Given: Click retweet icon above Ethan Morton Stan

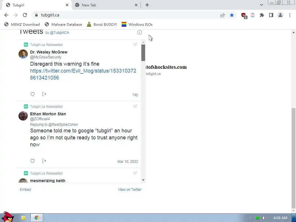Looking at the screenshot, I should (26, 106).
